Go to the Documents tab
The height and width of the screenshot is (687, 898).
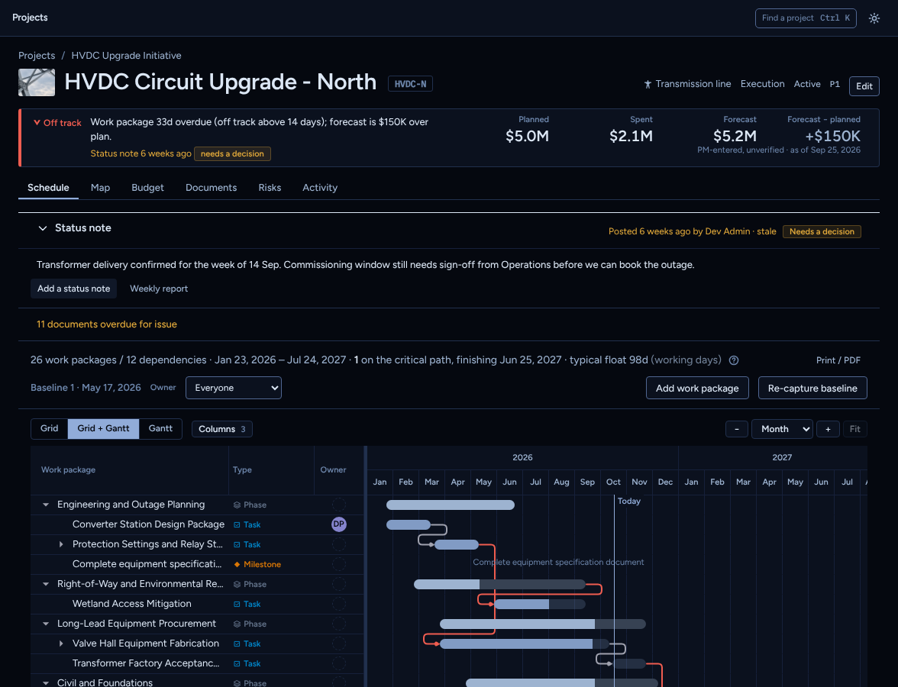coord(212,188)
